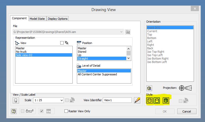Select Stored position representation
205x122 pixels.
pyautogui.click(x=102, y=52)
